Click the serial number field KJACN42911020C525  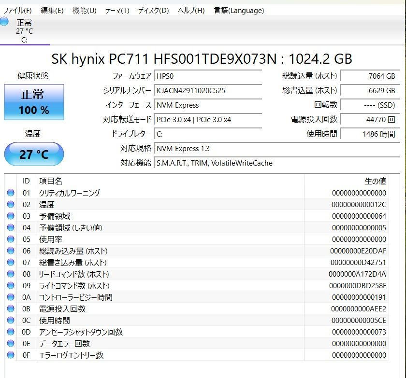coord(208,91)
